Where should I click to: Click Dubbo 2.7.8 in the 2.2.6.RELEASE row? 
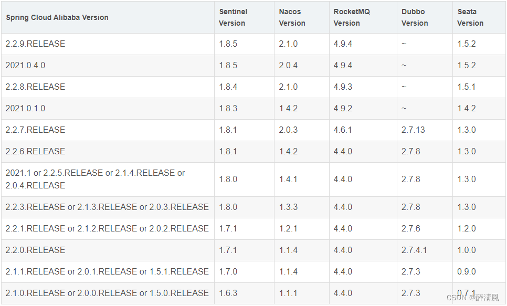pyautogui.click(x=410, y=151)
